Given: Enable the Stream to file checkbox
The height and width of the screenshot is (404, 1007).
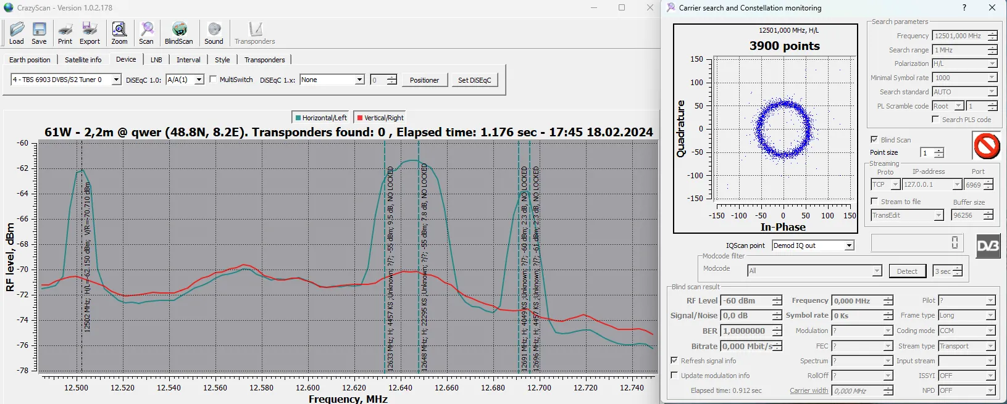Looking at the screenshot, I should (x=874, y=202).
